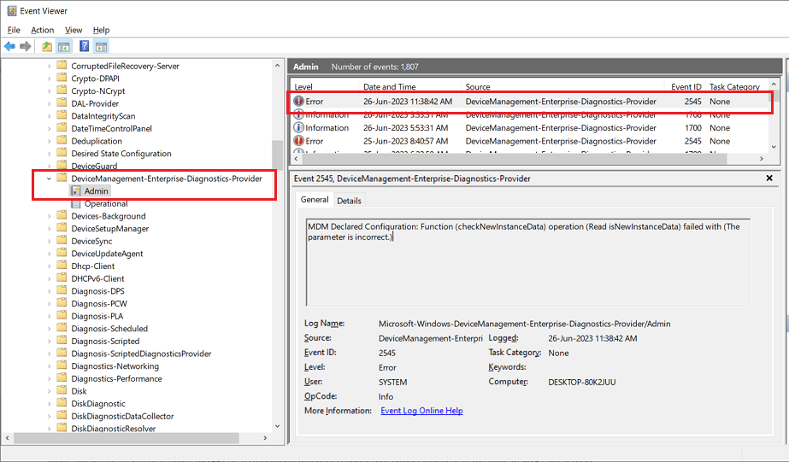Image resolution: width=789 pixels, height=462 pixels.
Task: Select the Operational log in tree
Action: point(106,203)
